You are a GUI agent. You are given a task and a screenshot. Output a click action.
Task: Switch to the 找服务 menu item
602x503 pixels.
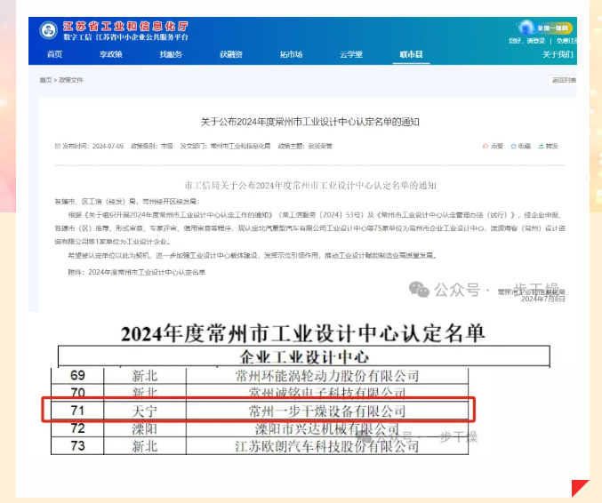click(171, 55)
